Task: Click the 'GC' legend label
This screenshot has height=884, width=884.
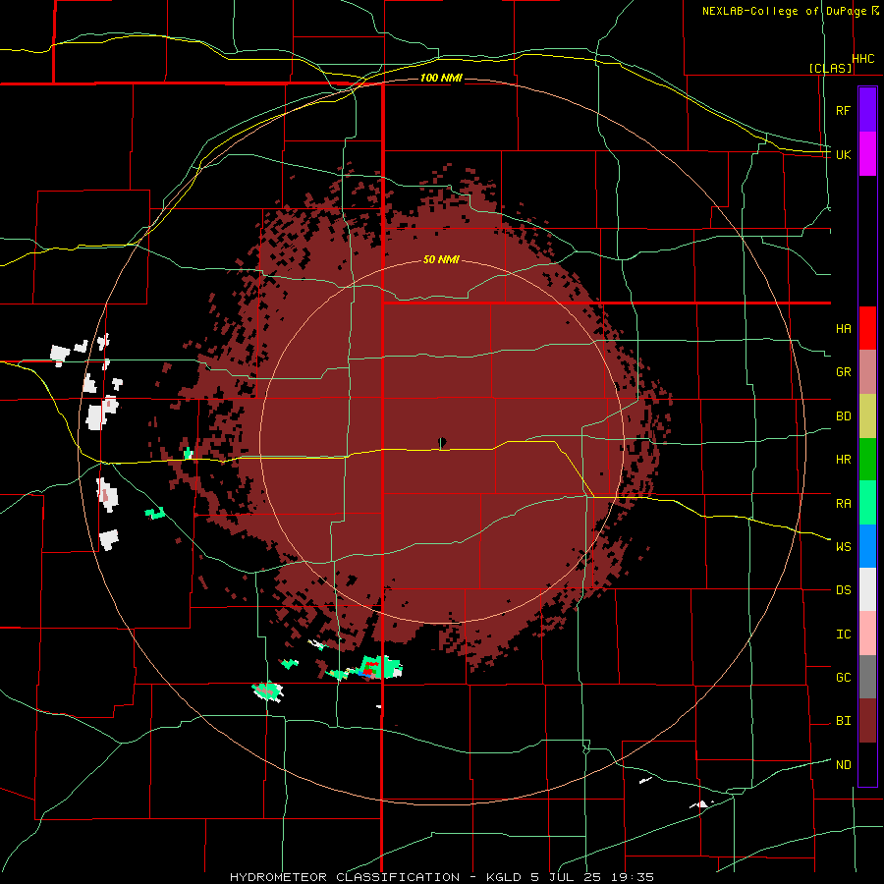Action: 844,678
